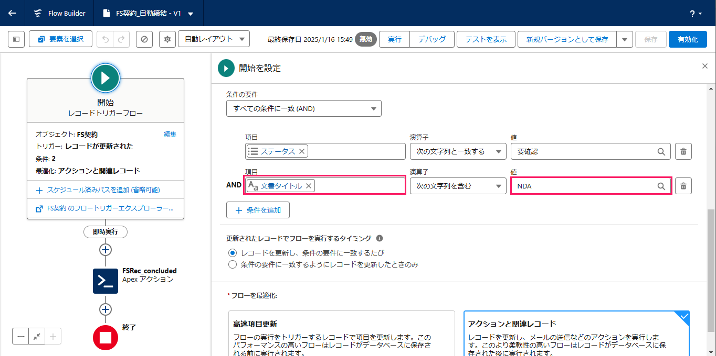Screen dimensions: 716x356
Task: Click the 条件を追加 button
Action: (x=258, y=210)
